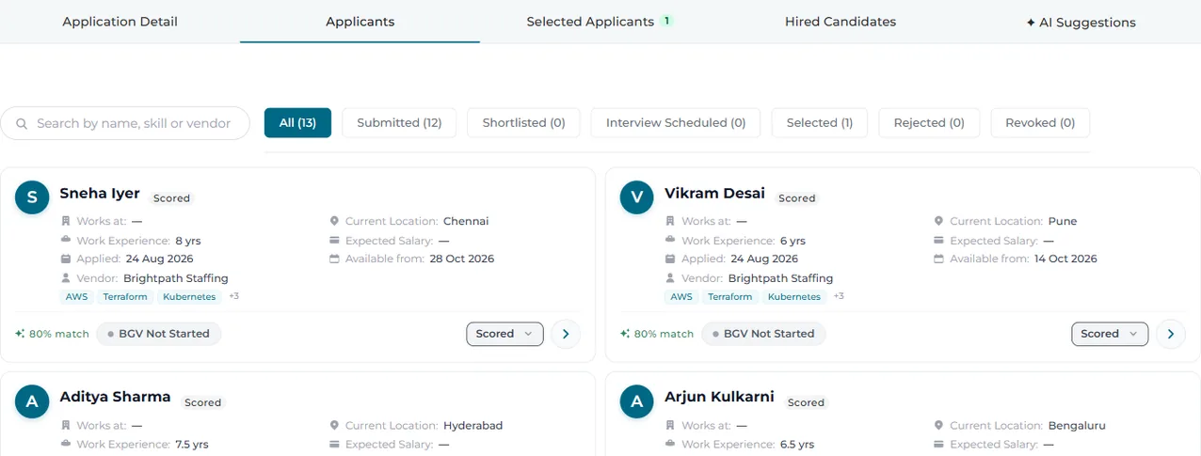Screen dimensions: 1201x456
Task: Click the Vendor person icon for Vikram Desai
Action: [x=670, y=278]
